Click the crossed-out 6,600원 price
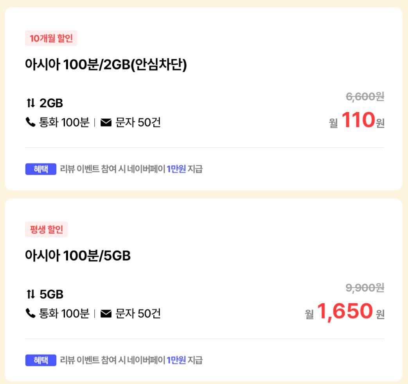Screen dimensions: 408x384 [x=365, y=96]
